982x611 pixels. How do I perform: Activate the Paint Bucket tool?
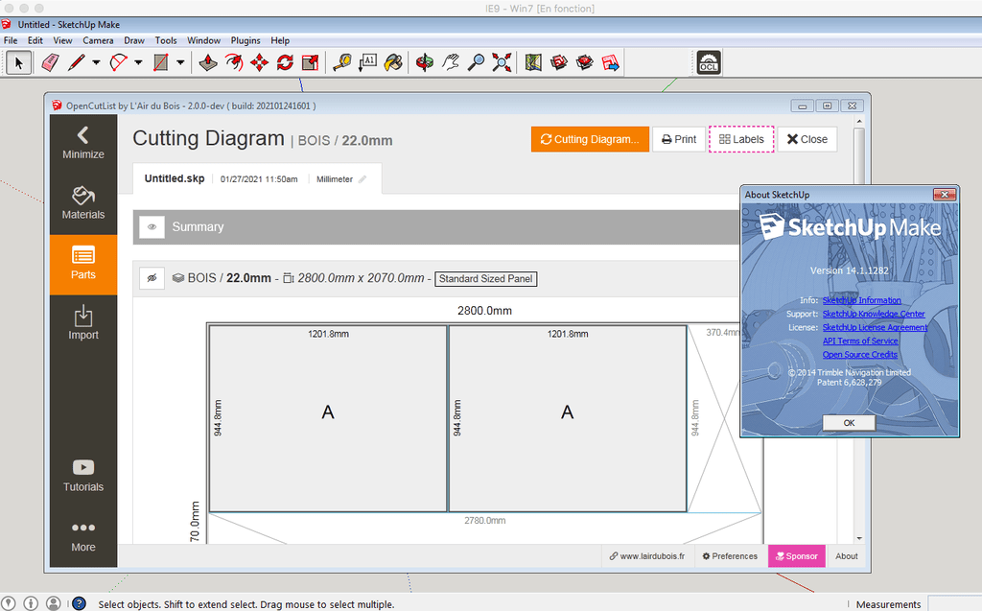coord(393,62)
